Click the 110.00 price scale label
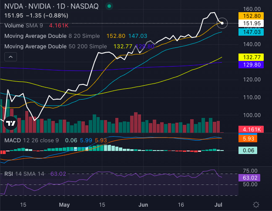Viewport: 272px width, 211px height. point(252,97)
